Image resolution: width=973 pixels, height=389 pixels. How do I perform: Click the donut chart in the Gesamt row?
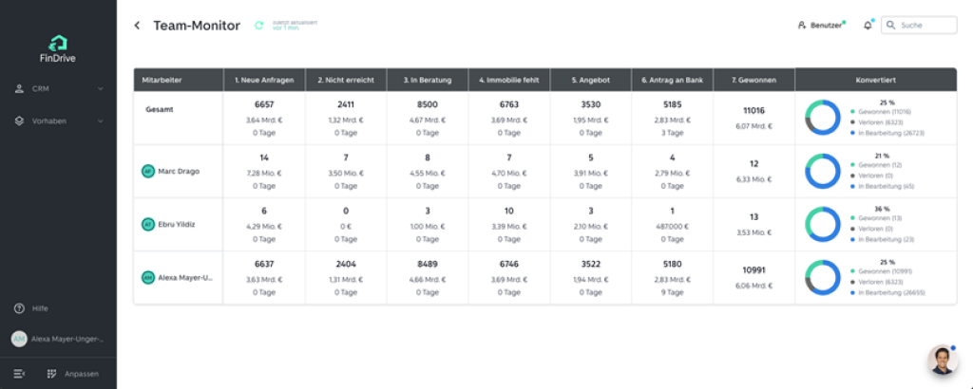tap(823, 118)
